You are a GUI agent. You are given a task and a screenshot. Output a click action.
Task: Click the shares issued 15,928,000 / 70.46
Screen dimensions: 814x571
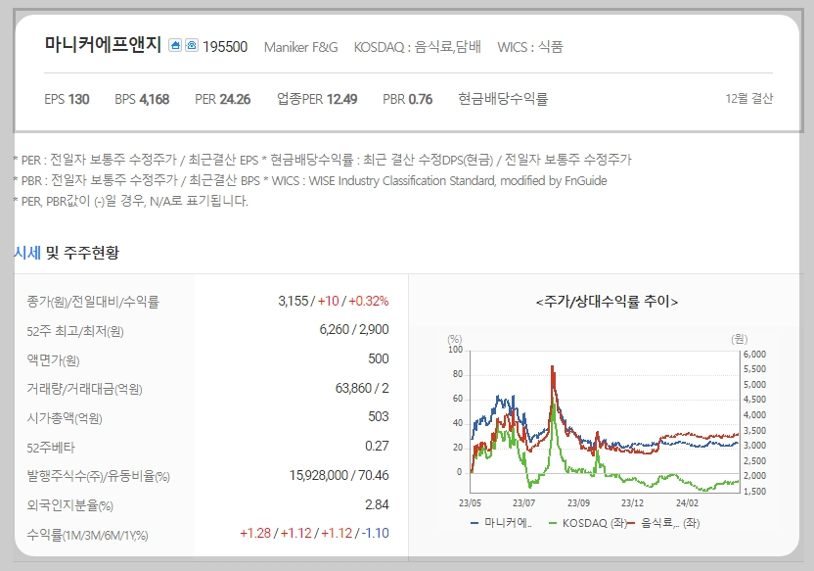(339, 475)
